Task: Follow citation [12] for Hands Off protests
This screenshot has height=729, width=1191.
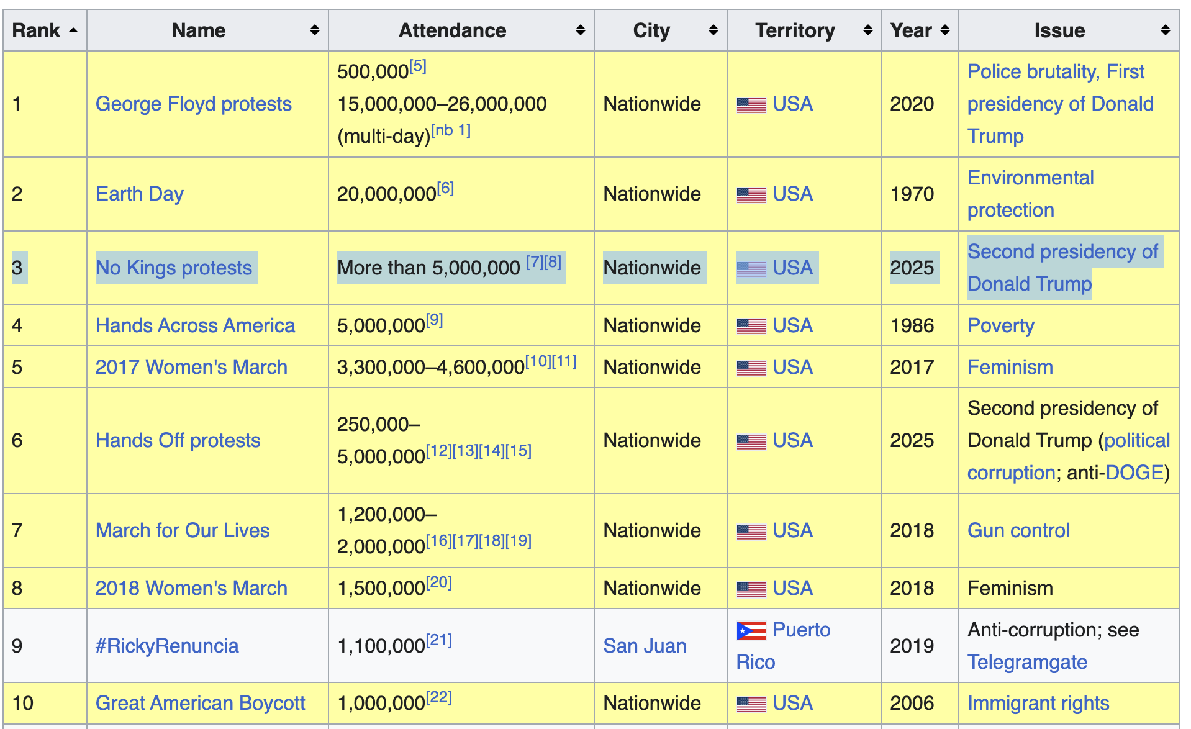Action: tap(438, 451)
